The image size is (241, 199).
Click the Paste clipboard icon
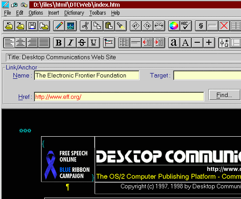tap(109, 26)
